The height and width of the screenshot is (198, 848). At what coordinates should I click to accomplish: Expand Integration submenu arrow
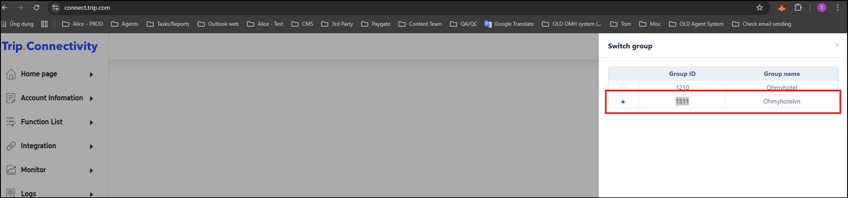(x=92, y=147)
